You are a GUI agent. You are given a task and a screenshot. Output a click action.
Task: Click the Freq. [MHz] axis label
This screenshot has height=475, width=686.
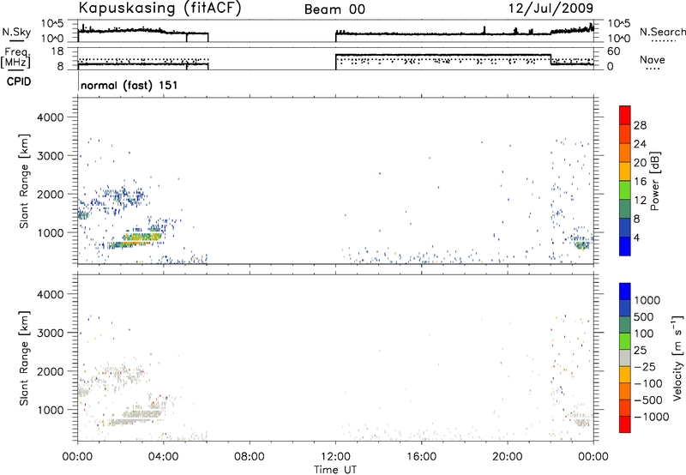[x=15, y=58]
